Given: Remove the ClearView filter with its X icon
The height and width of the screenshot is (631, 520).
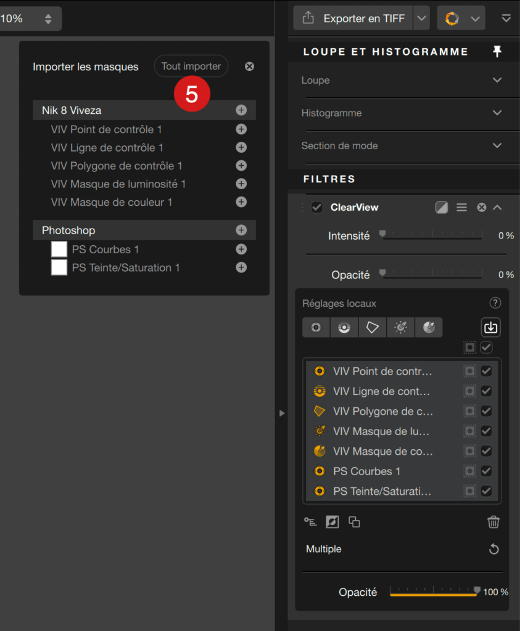Looking at the screenshot, I should point(481,207).
